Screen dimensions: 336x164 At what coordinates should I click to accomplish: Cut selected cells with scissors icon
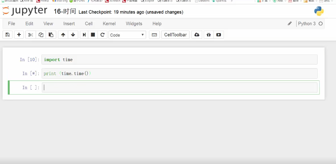pyautogui.click(x=31, y=35)
